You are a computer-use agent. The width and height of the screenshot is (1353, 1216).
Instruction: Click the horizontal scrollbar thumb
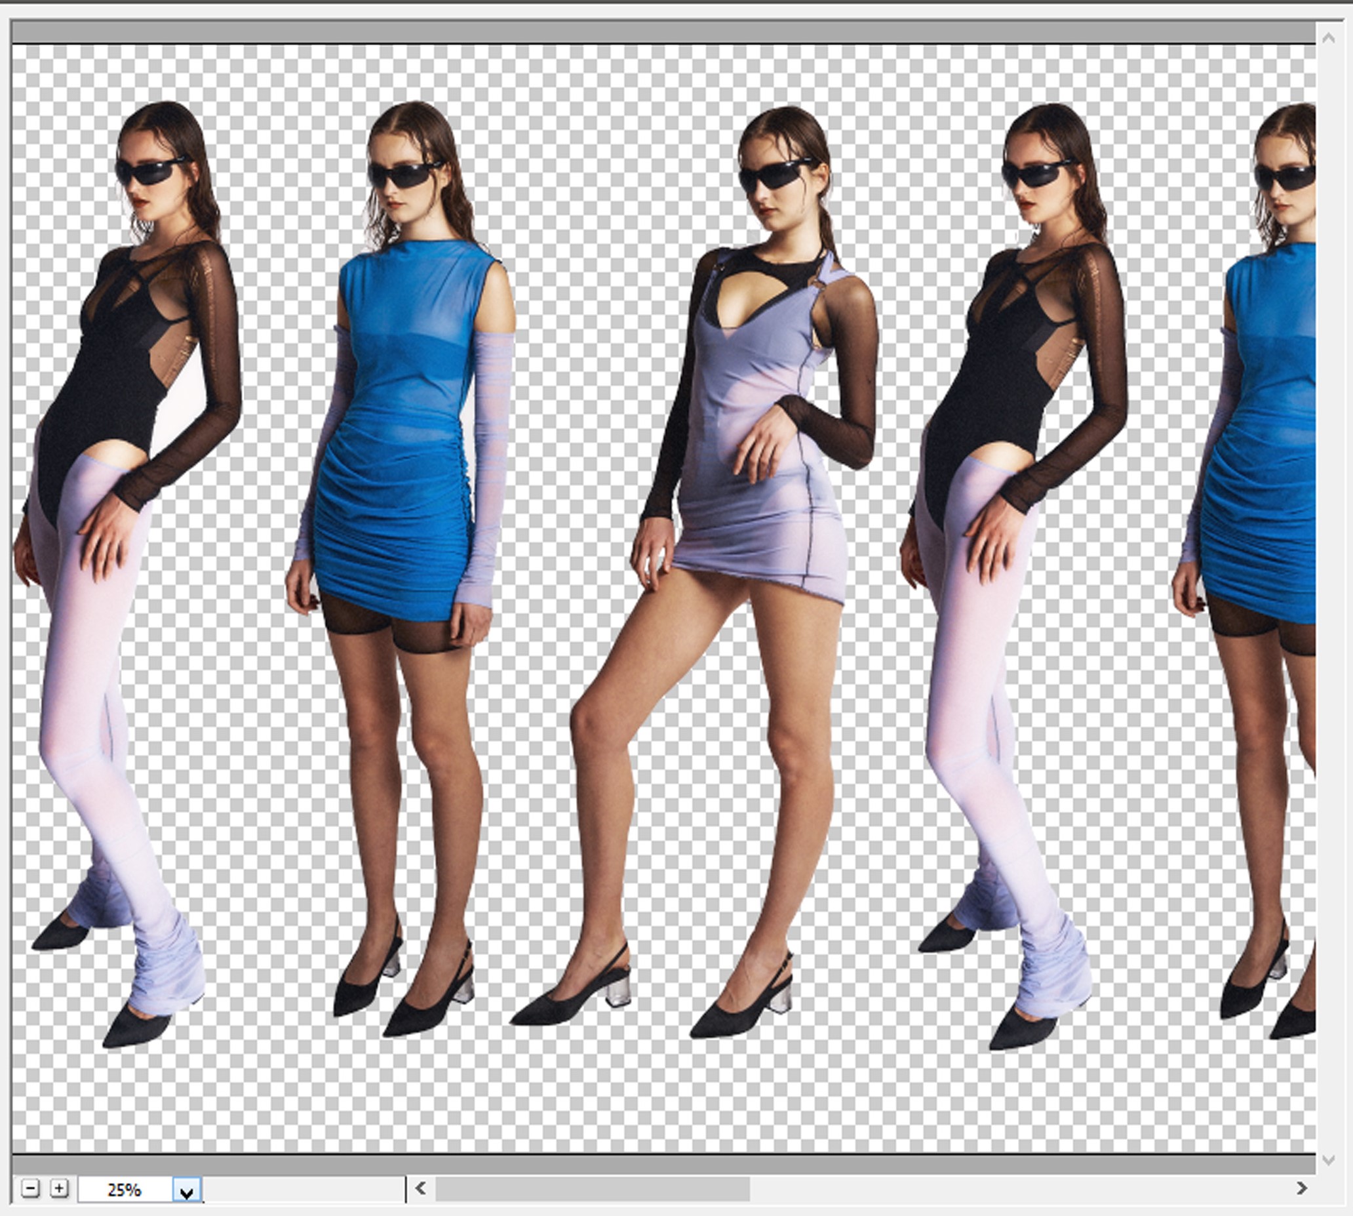pos(592,1188)
